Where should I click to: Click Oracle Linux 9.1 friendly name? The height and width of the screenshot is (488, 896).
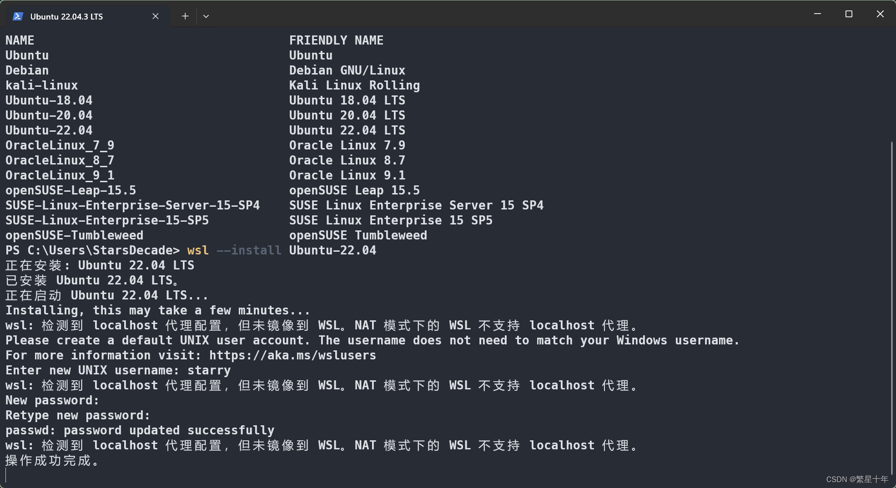tap(347, 175)
